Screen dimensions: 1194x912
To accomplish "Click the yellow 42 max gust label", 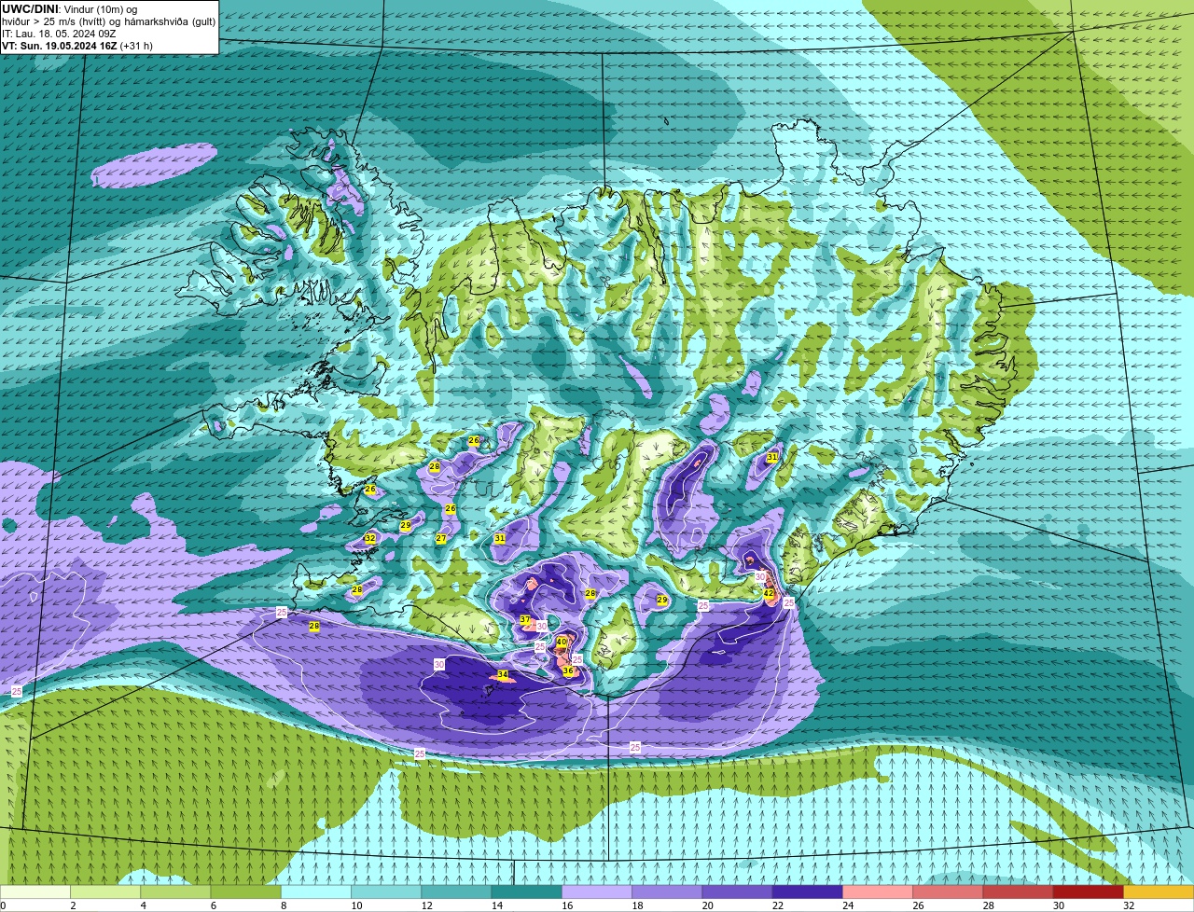I will tap(769, 593).
